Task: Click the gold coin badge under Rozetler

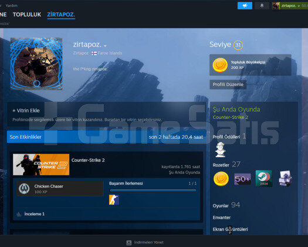Action: click(221, 179)
